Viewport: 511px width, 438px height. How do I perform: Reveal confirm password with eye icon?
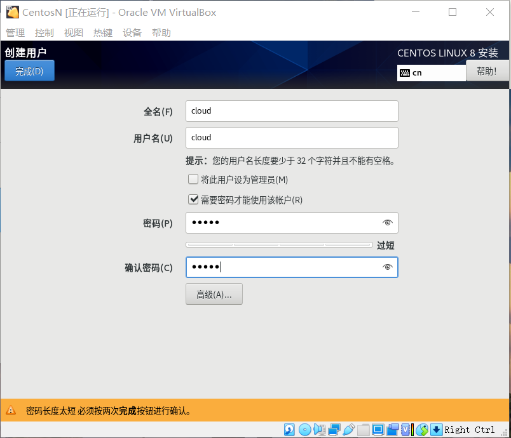(387, 267)
